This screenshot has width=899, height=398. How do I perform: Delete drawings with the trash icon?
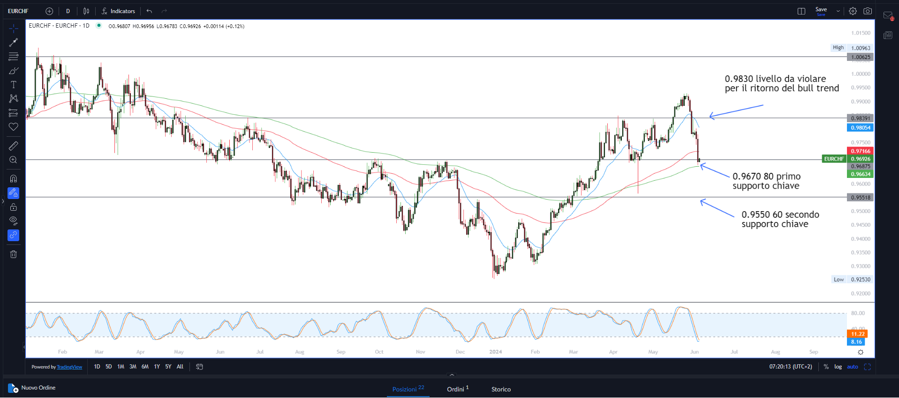(x=14, y=254)
